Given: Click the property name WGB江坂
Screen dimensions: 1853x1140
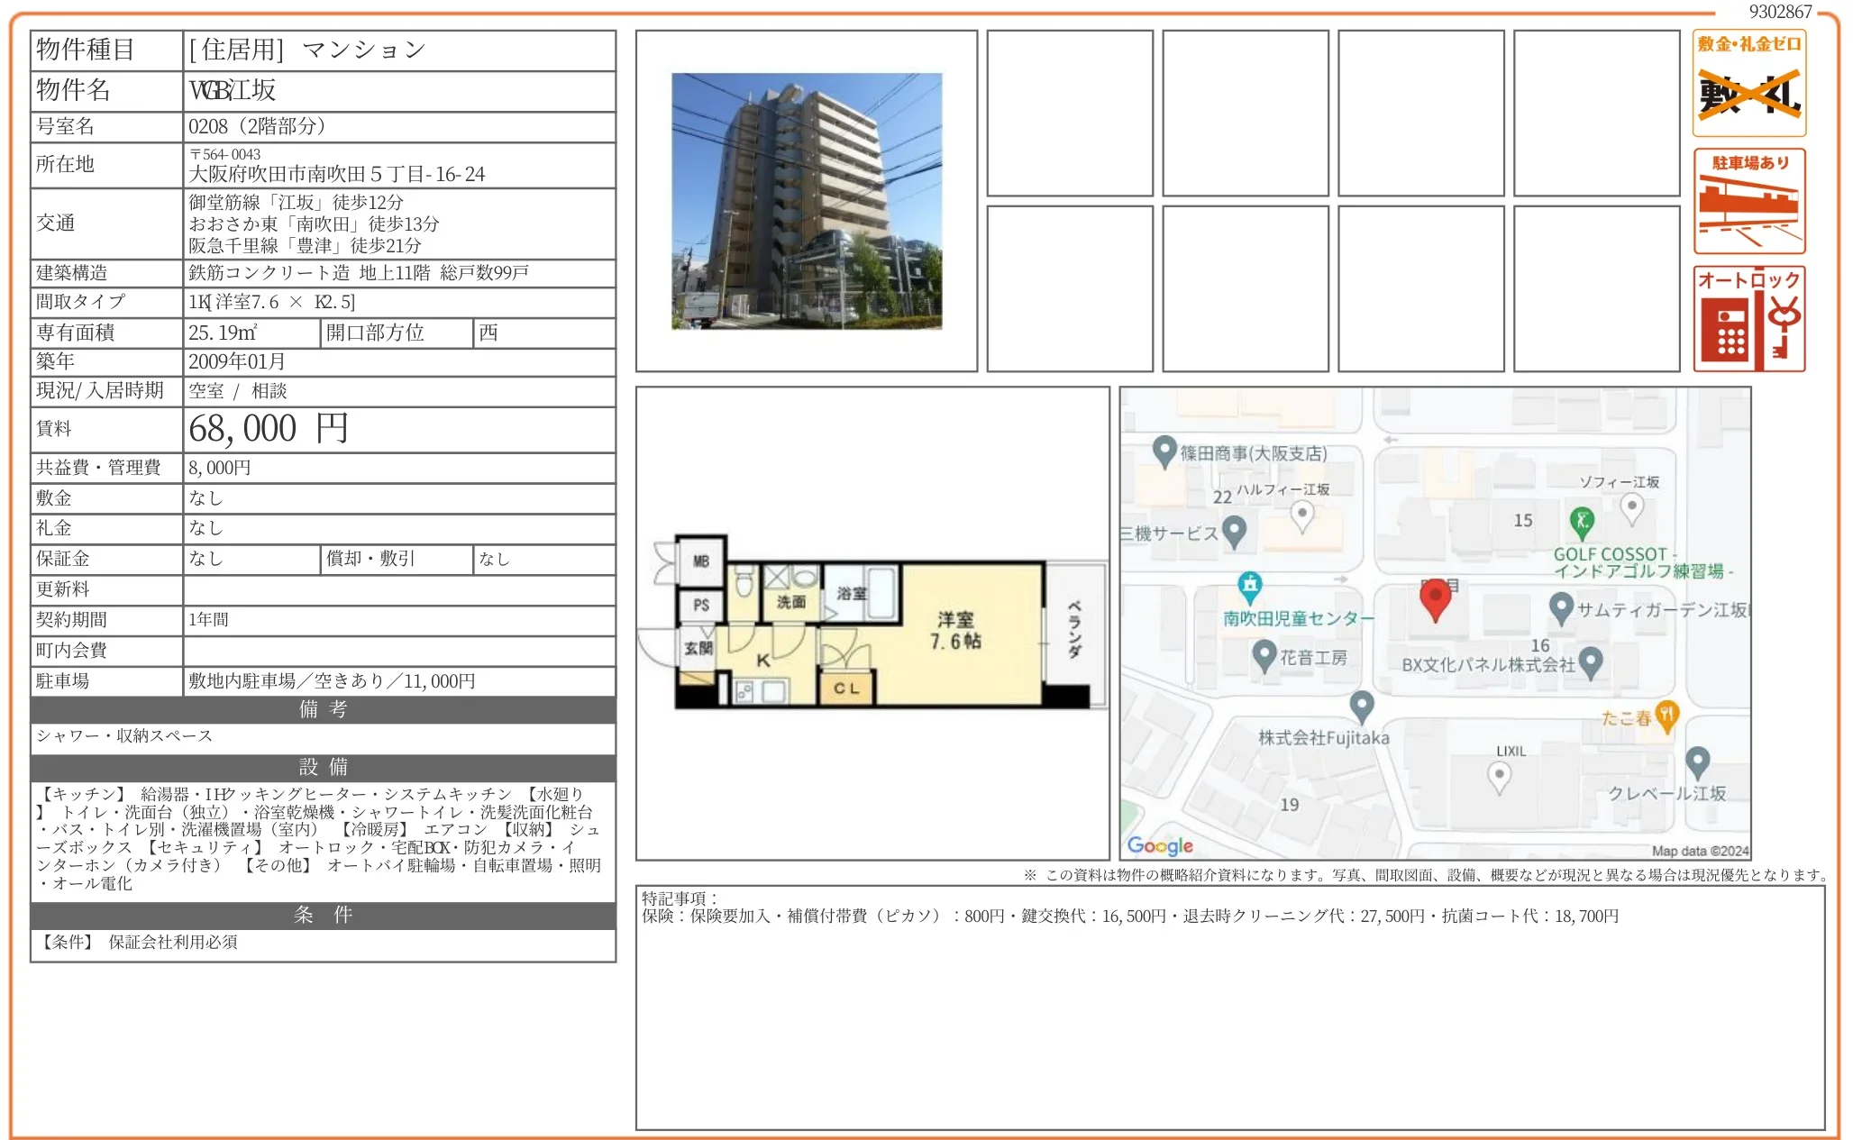Looking at the screenshot, I should (233, 90).
